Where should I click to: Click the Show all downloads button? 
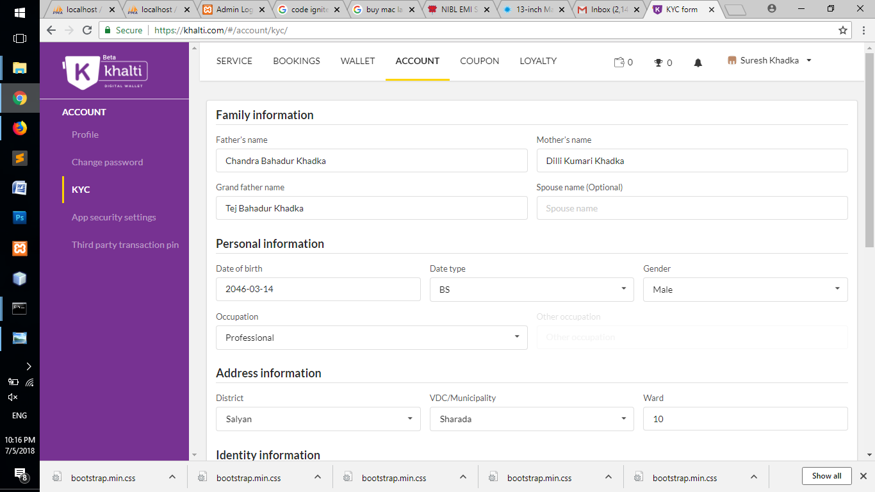click(x=826, y=476)
